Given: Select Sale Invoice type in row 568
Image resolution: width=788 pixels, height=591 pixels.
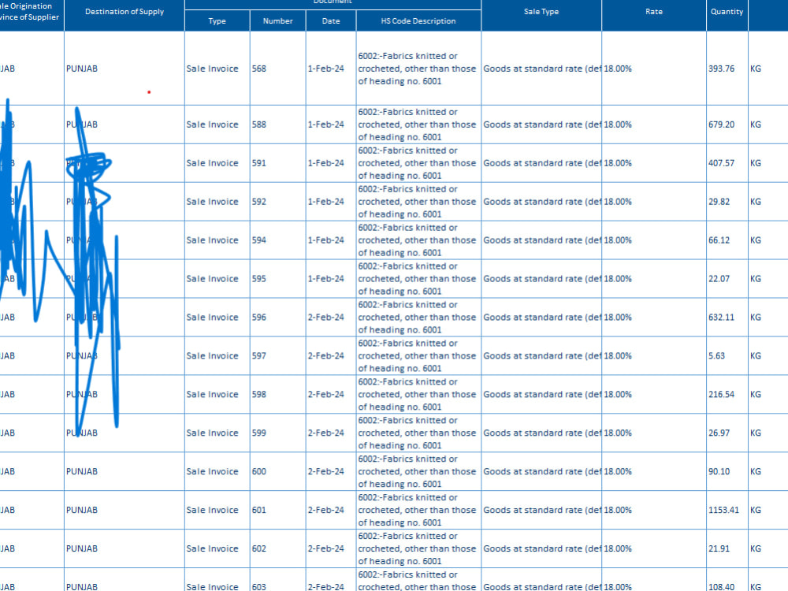Looking at the screenshot, I should 212,69.
